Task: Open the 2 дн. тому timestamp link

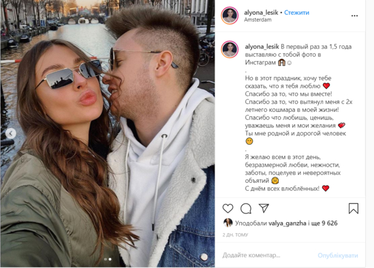Action: [235, 235]
